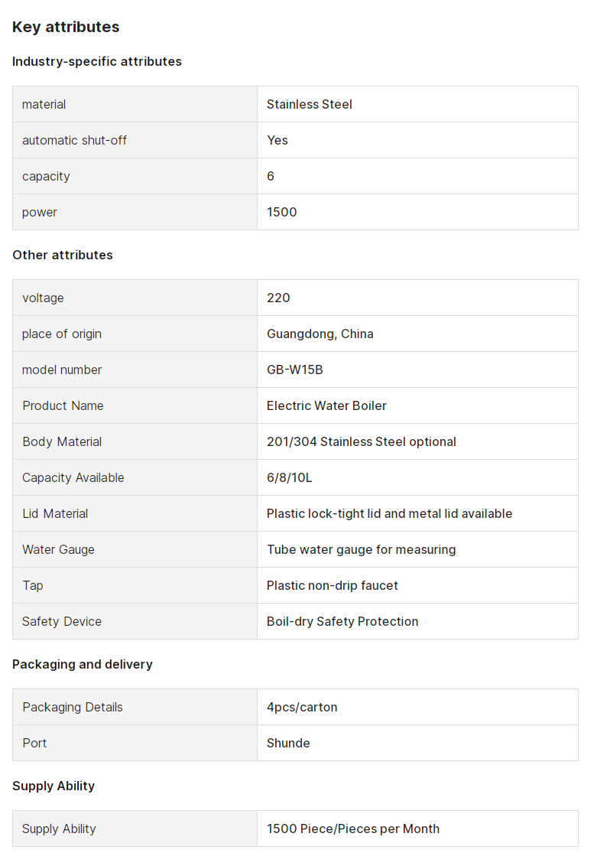The image size is (597, 866).
Task: Click the Guangdong, China origin value
Action: coord(320,334)
